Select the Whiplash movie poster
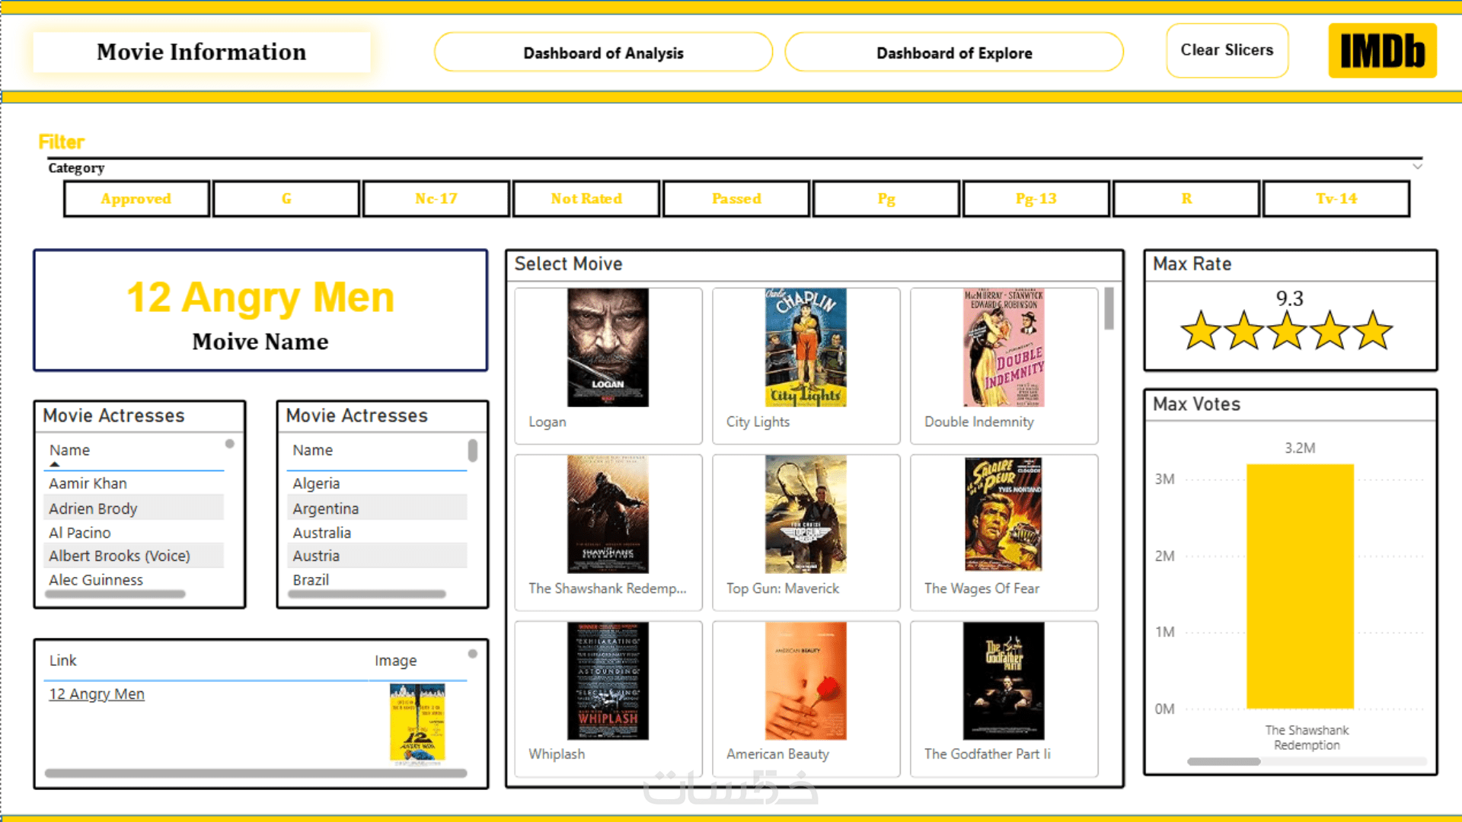The height and width of the screenshot is (822, 1462). pos(608,680)
